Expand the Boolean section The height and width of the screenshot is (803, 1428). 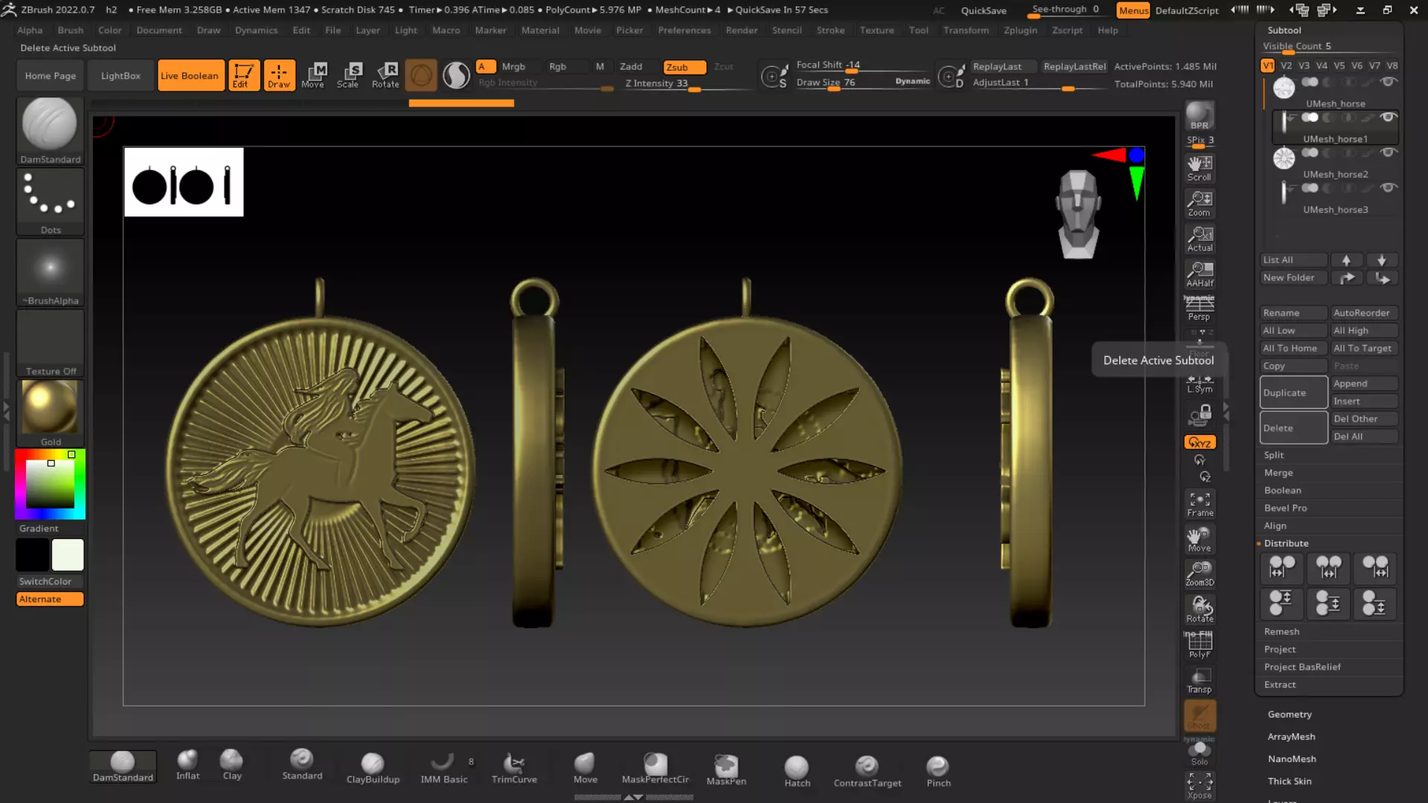[x=1283, y=491]
